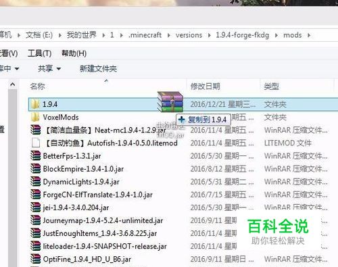Image resolution: width=338 pixels, height=267 pixels.
Task: Expand arrow after 文档 (E:) in breadcrumb
Action: 60,35
